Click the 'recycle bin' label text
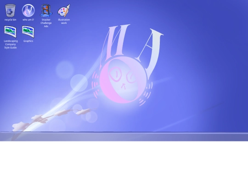 click(10, 20)
